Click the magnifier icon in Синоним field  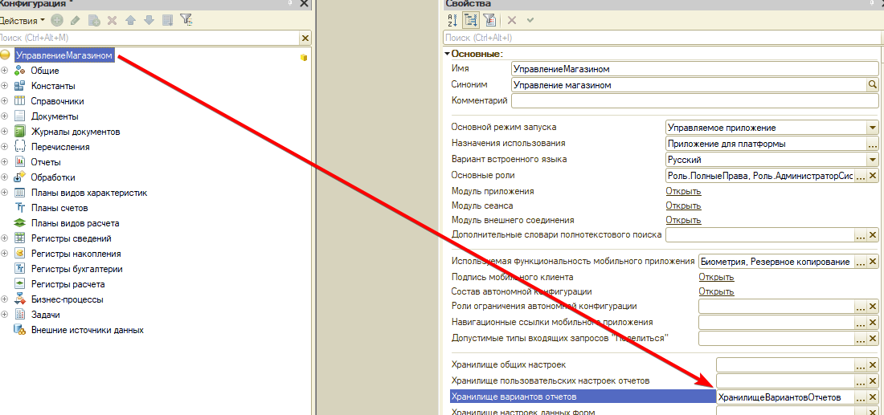pos(872,85)
